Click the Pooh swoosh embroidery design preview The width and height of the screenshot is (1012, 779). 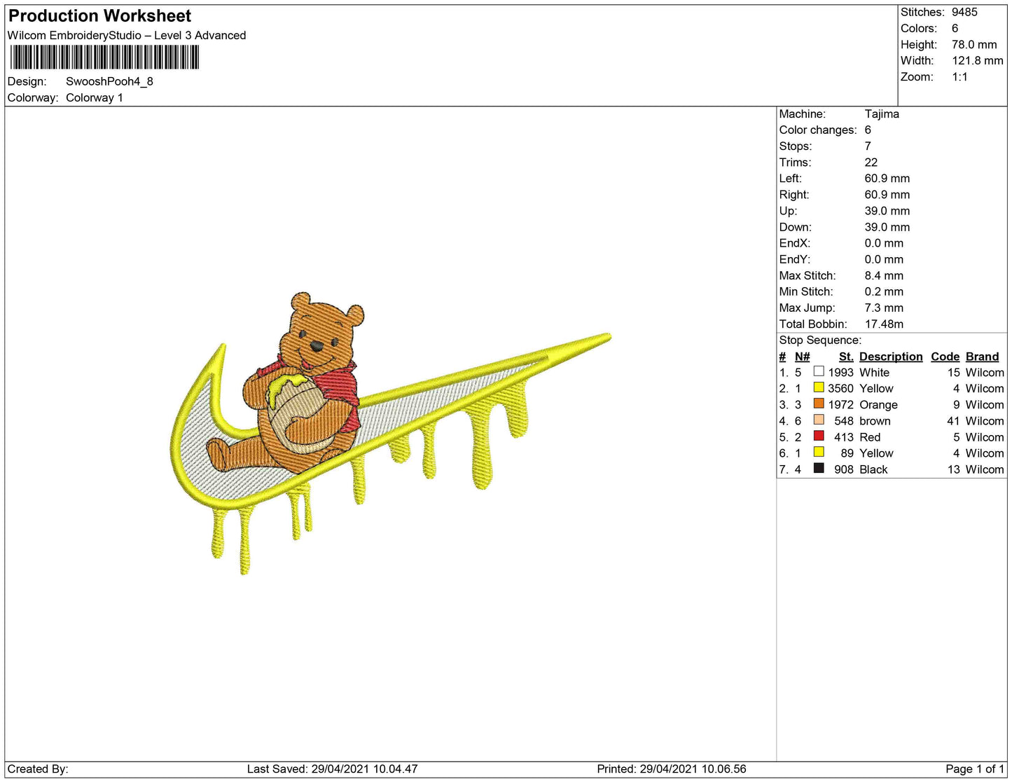391,434
